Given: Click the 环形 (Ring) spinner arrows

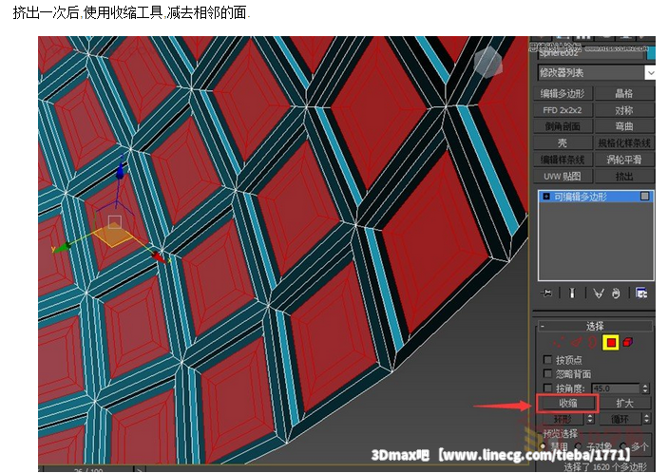Looking at the screenshot, I should point(590,419).
